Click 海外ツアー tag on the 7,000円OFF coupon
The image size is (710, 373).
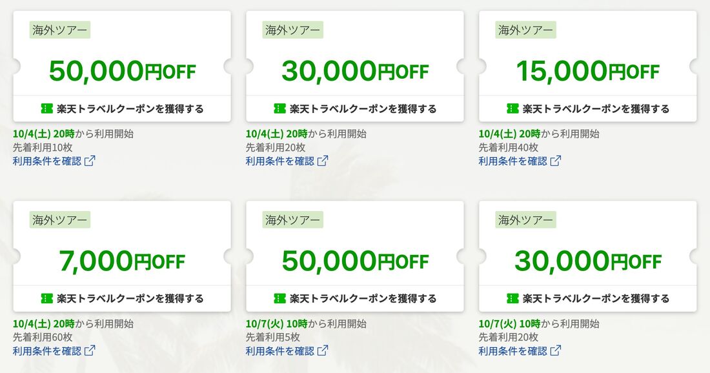(x=60, y=219)
